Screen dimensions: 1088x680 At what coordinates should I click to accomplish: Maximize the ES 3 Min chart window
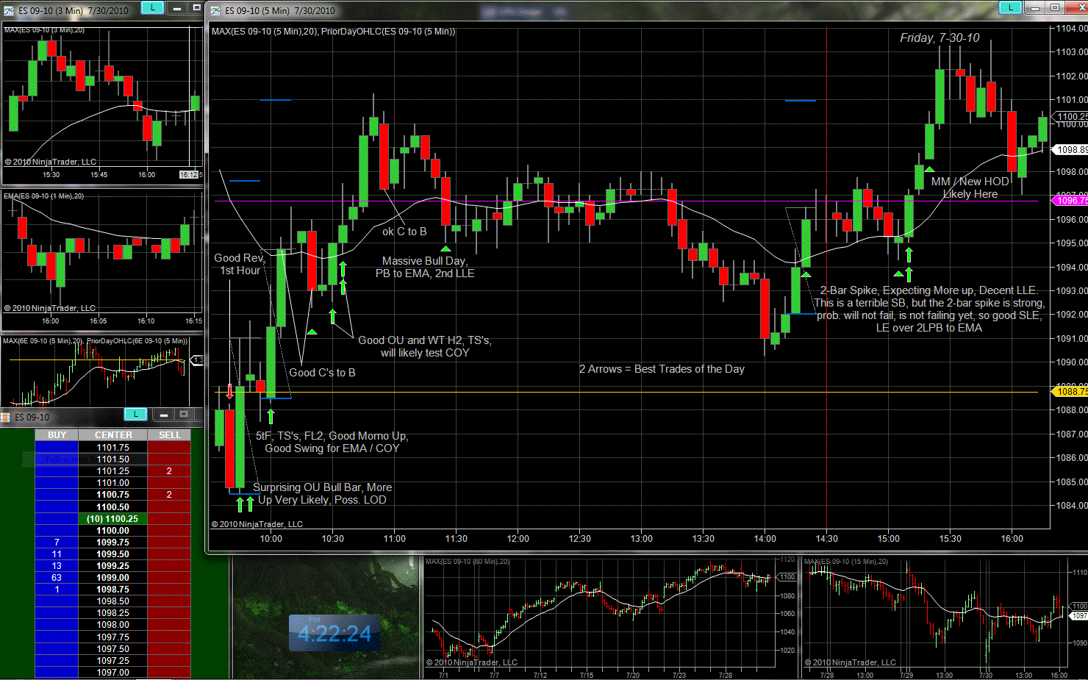tap(196, 7)
